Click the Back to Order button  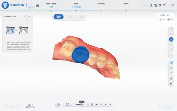click(12, 106)
